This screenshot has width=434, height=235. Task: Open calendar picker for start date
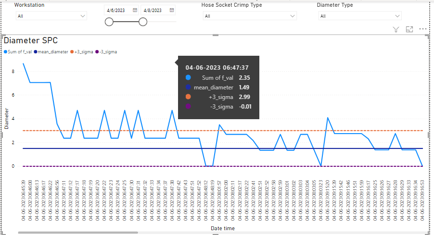pos(135,10)
